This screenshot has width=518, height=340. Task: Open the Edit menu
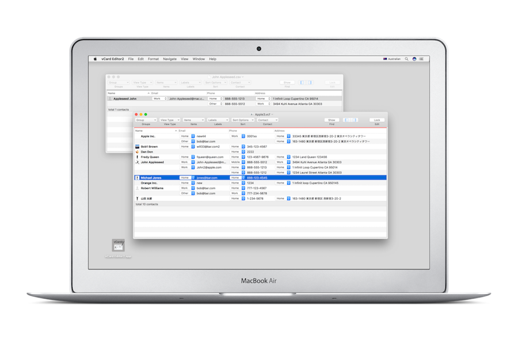tap(141, 59)
